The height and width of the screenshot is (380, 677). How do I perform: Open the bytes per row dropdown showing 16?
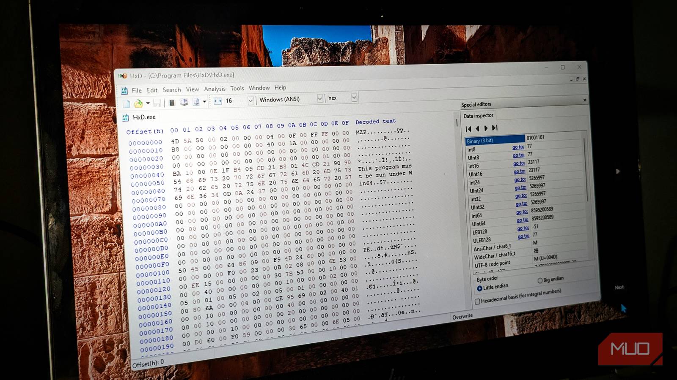pos(250,100)
